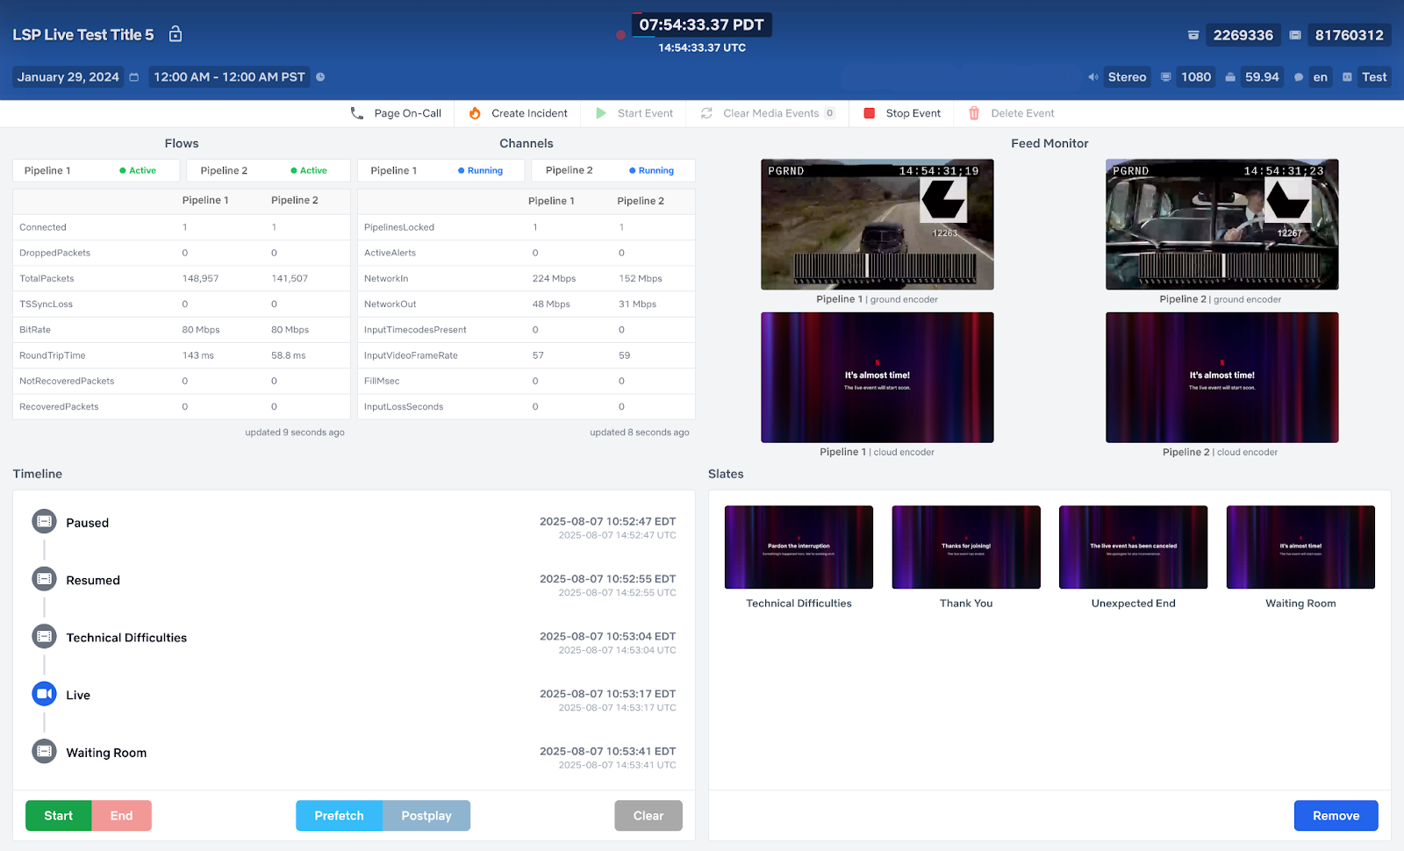Select the Technical Difficulties slate thumbnail
Screen dimensions: 1404x851
coord(798,546)
